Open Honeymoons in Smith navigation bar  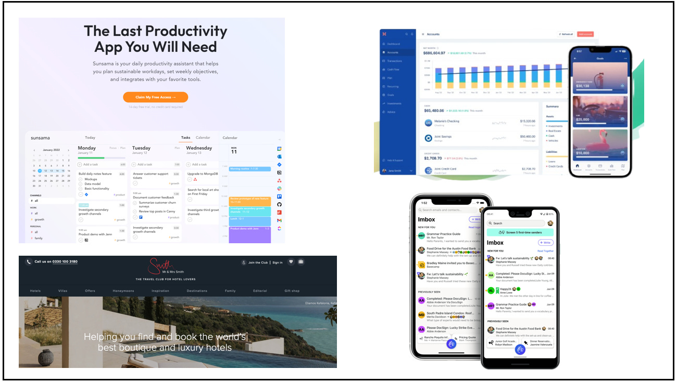point(123,291)
